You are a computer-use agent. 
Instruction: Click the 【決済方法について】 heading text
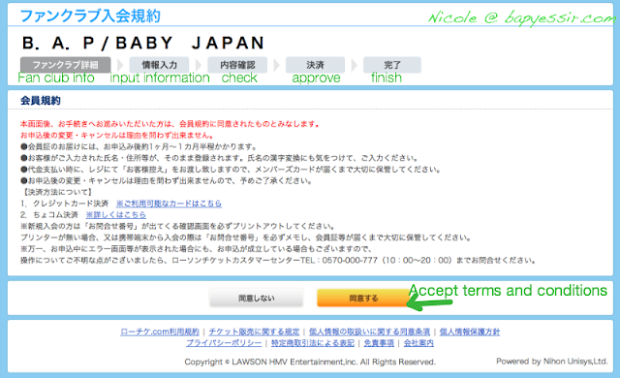click(x=58, y=192)
